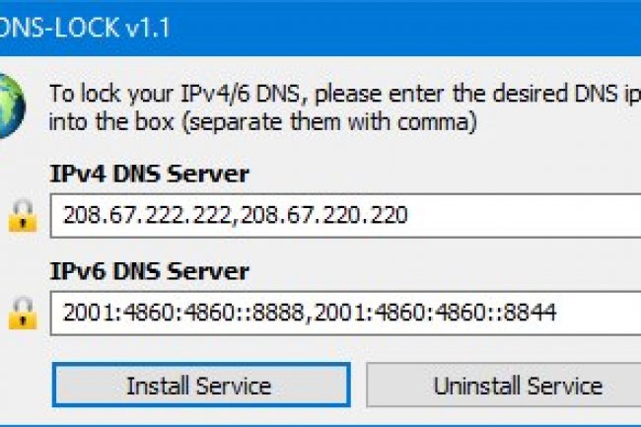Click the comma separating the IPv4 addresses

[235, 219]
